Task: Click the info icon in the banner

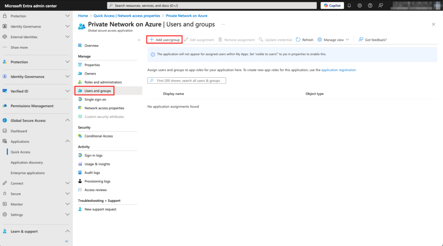Action: tap(153, 54)
